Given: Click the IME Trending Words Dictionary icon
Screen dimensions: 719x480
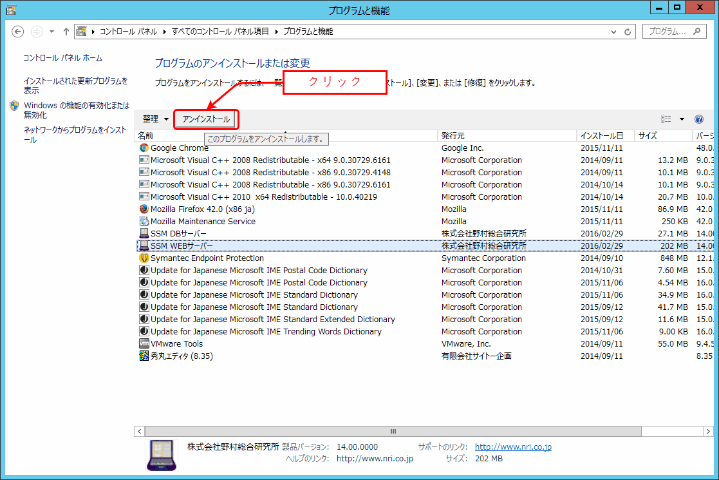Looking at the screenshot, I should click(x=144, y=331).
